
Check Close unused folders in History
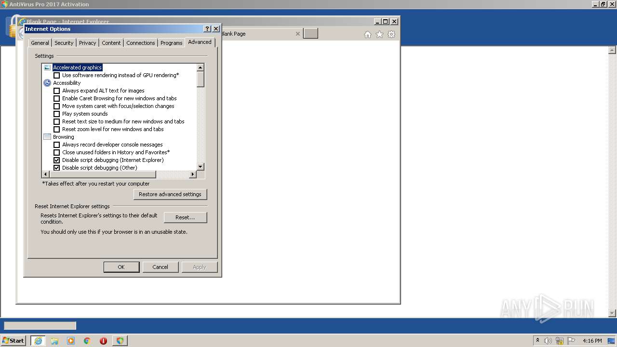[56, 152]
